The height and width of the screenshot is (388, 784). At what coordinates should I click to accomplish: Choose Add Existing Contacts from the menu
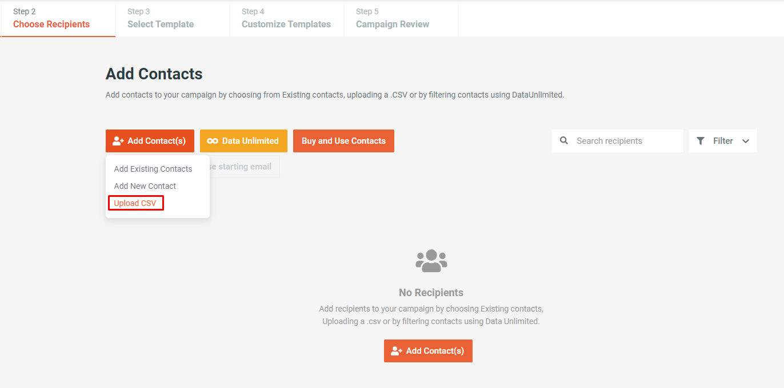[x=153, y=168]
